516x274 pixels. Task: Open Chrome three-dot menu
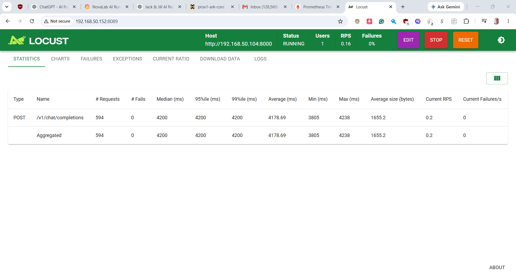click(x=508, y=21)
